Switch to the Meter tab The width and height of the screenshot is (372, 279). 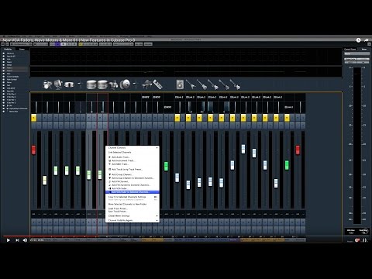coord(364,49)
